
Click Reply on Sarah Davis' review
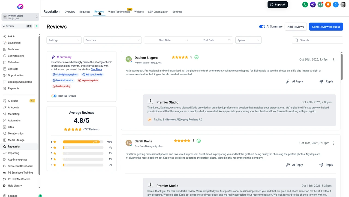[326, 165]
